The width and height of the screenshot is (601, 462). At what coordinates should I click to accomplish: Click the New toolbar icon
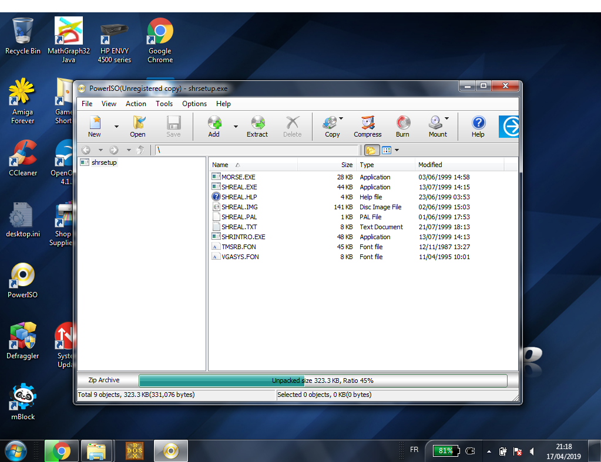tap(95, 126)
